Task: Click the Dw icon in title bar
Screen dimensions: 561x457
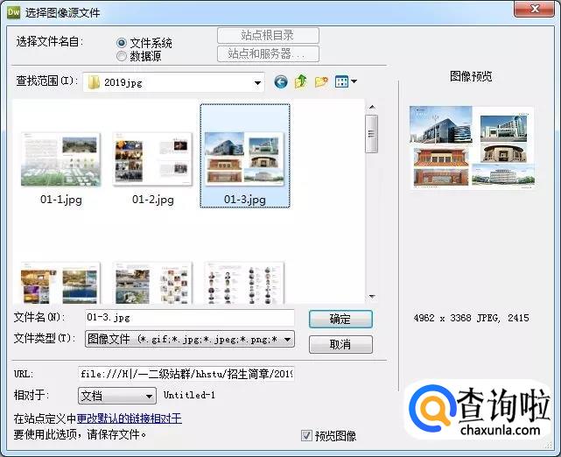Action: click(x=12, y=11)
